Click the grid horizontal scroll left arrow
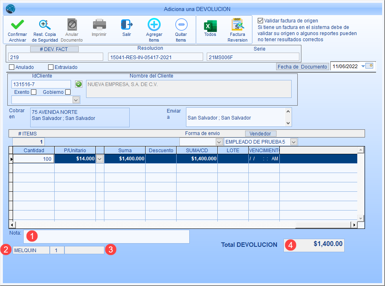 coord(12,224)
